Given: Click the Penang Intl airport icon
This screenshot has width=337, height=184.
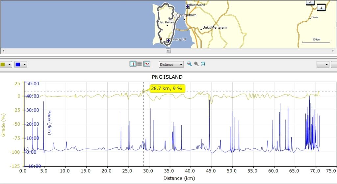Looking at the screenshot, I should click(168, 40).
